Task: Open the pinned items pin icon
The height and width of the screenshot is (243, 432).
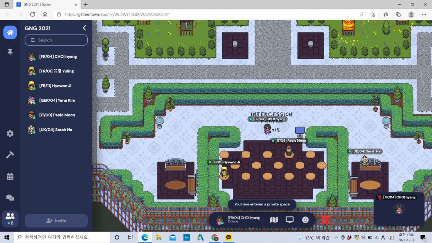Action: (10, 52)
